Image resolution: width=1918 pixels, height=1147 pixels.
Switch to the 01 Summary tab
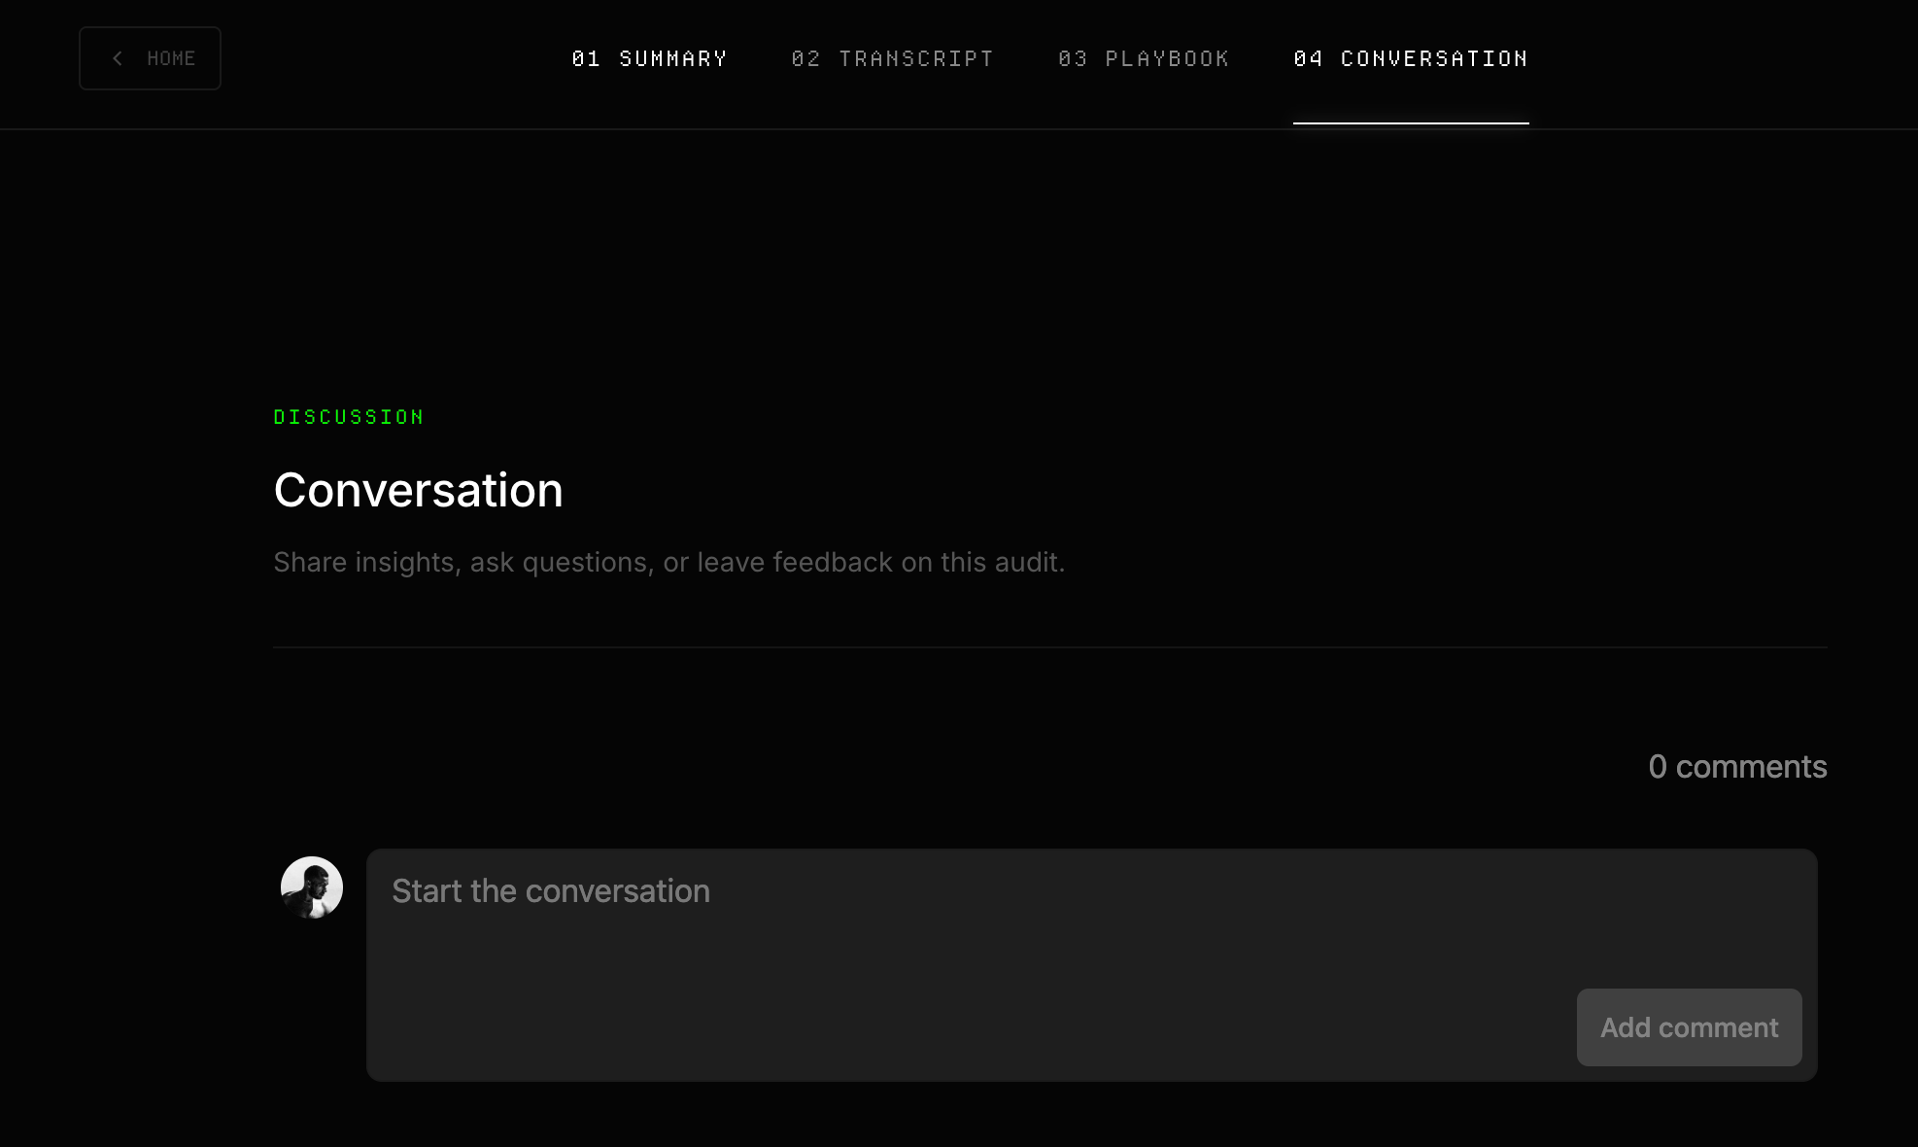[x=649, y=58]
